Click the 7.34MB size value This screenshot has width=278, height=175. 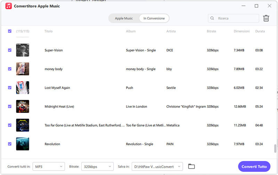[239, 50]
